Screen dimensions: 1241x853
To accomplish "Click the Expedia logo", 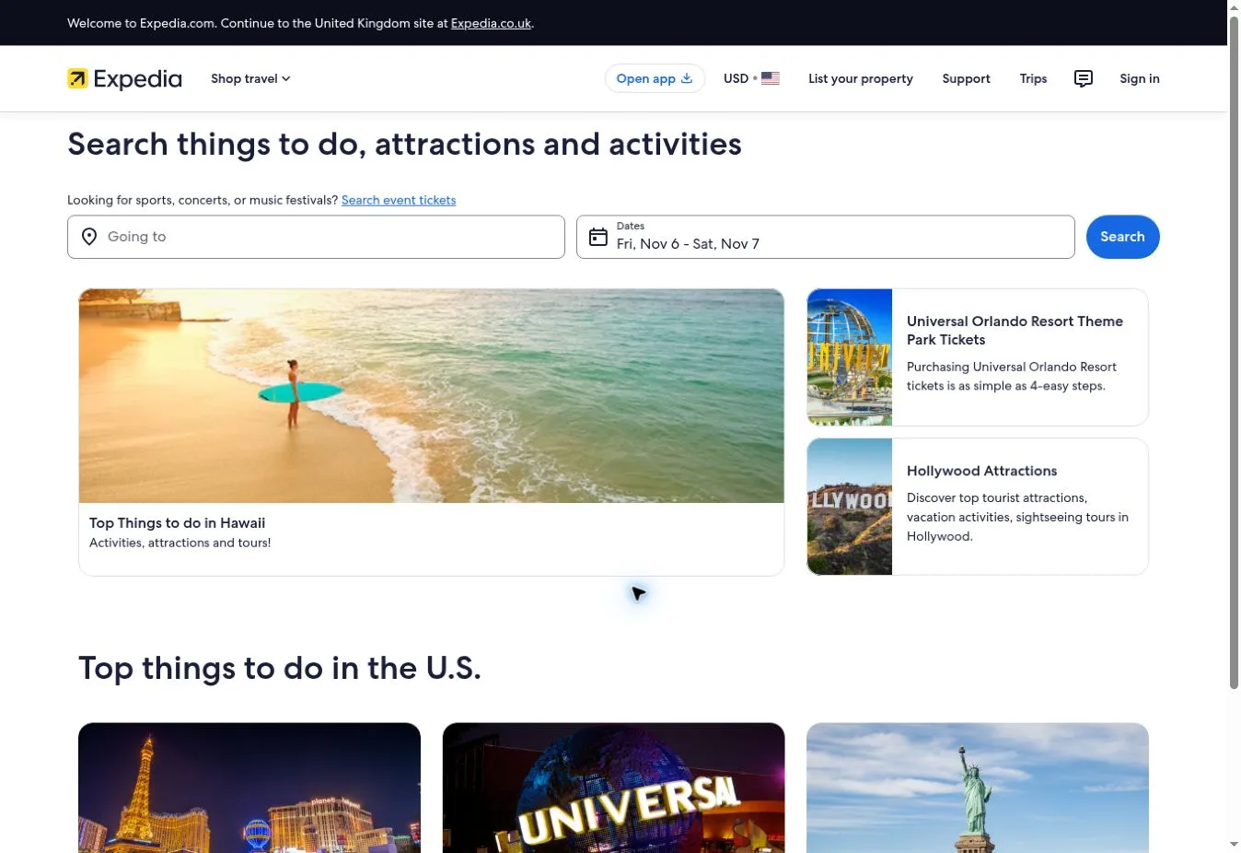I will [124, 79].
